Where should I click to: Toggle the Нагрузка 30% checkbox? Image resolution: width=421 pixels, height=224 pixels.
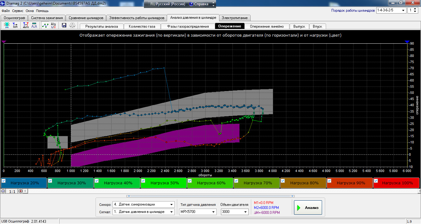(x=50, y=181)
